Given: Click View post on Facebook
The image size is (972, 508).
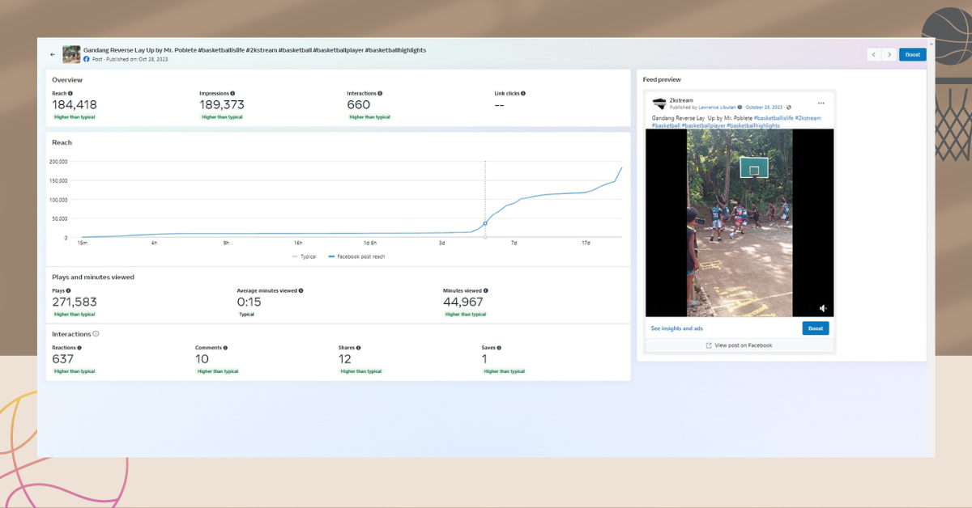Looking at the screenshot, I should point(739,345).
